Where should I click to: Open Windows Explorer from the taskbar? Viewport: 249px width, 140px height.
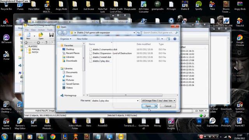pos(19,136)
